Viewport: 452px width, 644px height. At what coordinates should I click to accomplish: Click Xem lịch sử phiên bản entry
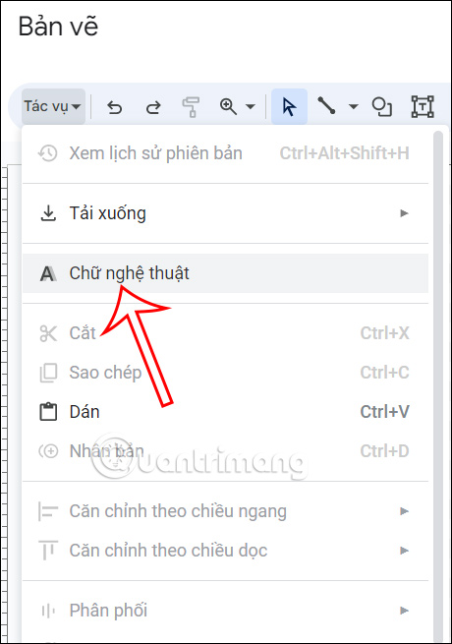tap(225, 153)
